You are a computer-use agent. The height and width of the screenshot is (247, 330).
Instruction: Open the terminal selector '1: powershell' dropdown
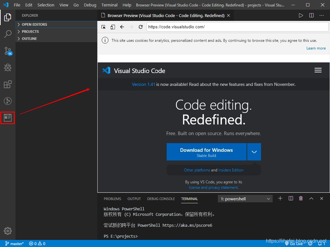[245, 199]
